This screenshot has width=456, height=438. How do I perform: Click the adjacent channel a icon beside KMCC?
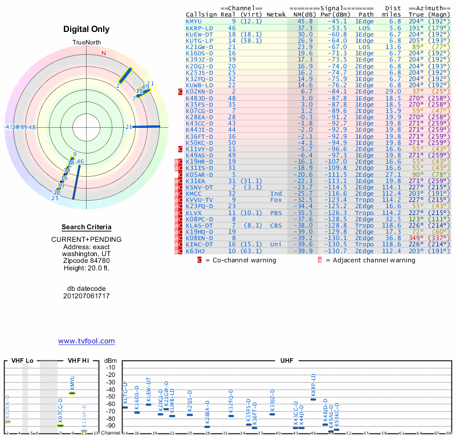(x=176, y=193)
